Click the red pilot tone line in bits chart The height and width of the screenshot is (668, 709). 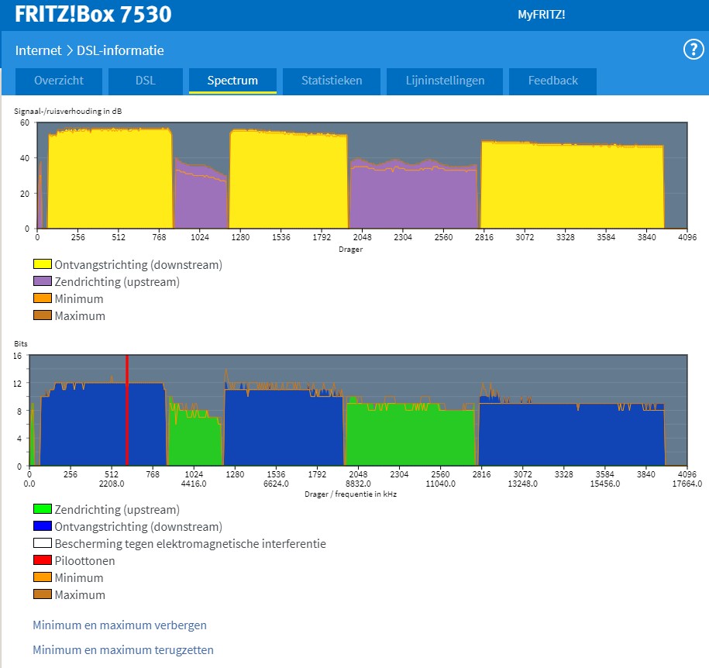[x=127, y=411]
